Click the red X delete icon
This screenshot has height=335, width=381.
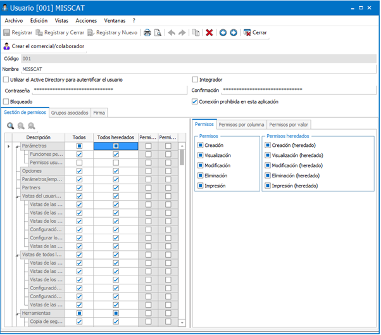[209, 32]
